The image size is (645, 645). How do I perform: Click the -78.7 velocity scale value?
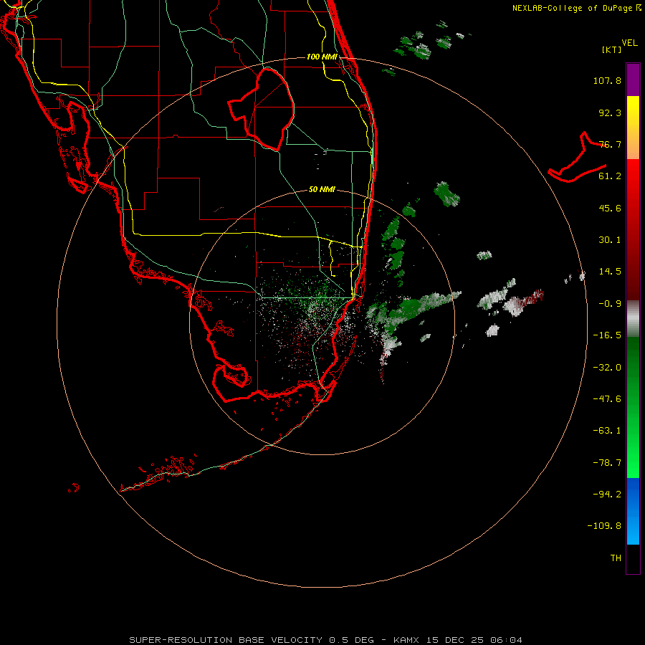(x=607, y=463)
